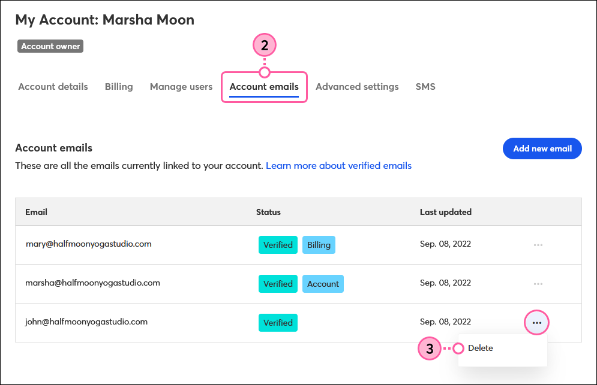597x385 pixels.
Task: Select the Account emails tab
Action: click(x=264, y=86)
